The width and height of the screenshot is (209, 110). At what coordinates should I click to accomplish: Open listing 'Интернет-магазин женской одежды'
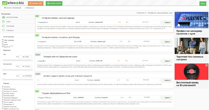(x=58, y=18)
